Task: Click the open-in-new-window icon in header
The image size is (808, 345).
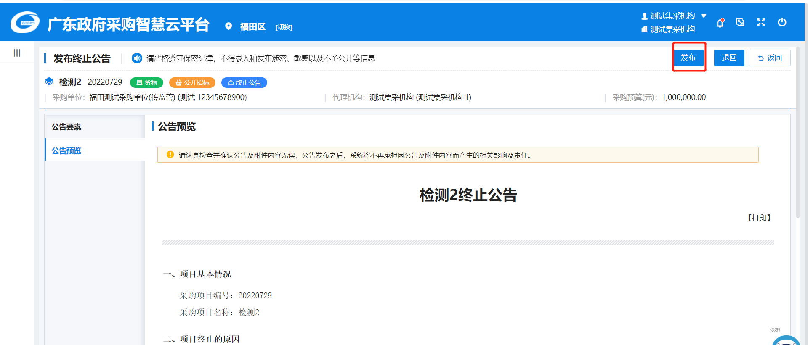Action: coord(740,22)
